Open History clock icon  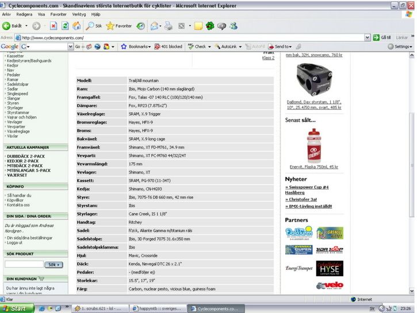point(141,26)
